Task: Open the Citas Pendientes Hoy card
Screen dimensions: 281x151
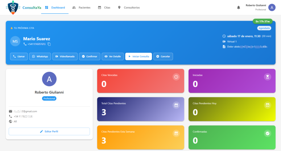Action: (232, 109)
